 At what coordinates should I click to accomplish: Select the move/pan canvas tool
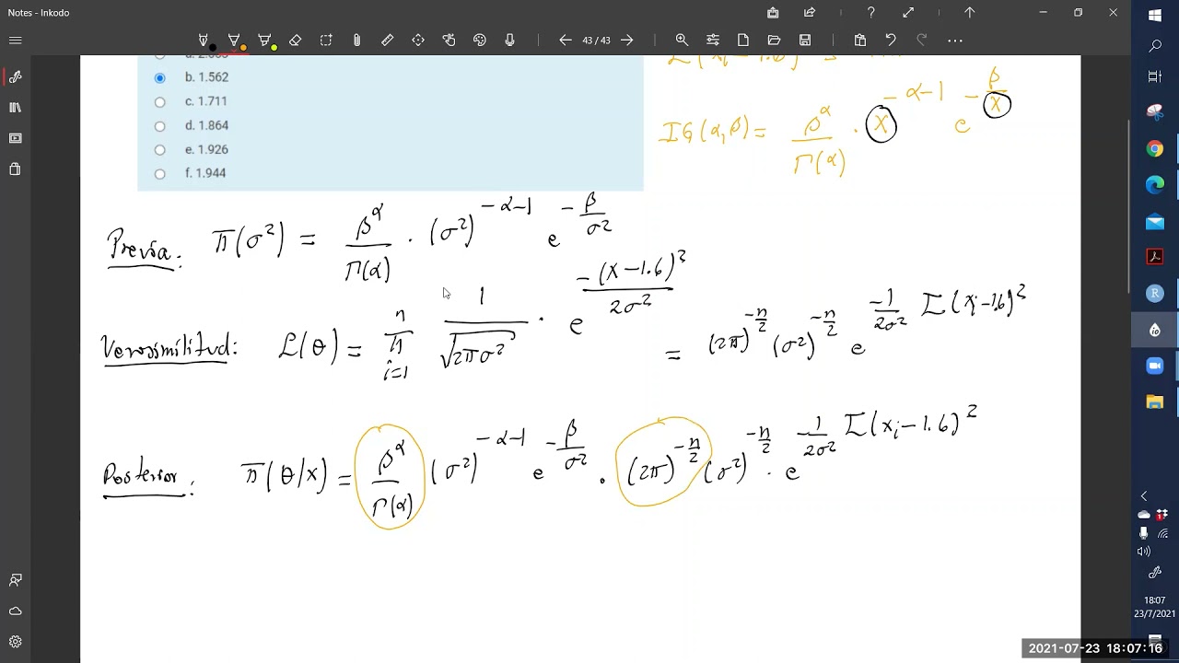[418, 41]
